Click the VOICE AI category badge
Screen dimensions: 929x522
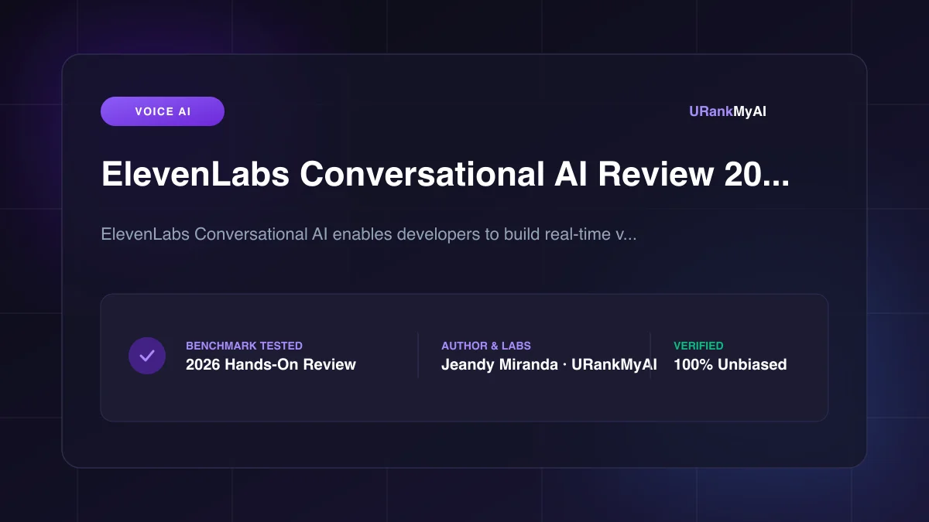[x=163, y=111]
